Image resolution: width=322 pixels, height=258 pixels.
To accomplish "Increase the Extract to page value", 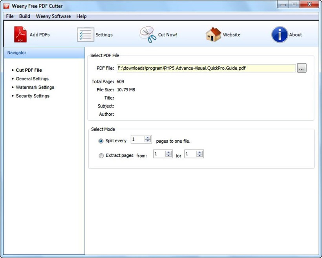I will [x=200, y=153].
